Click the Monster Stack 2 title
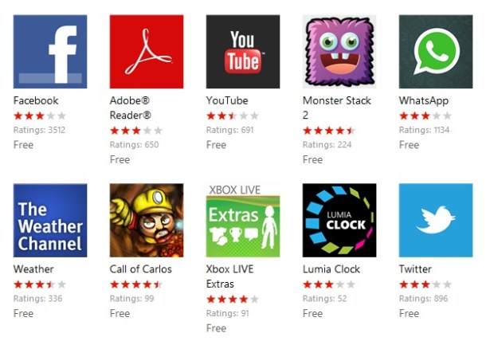Screen dimensions: 486x345 (336, 108)
